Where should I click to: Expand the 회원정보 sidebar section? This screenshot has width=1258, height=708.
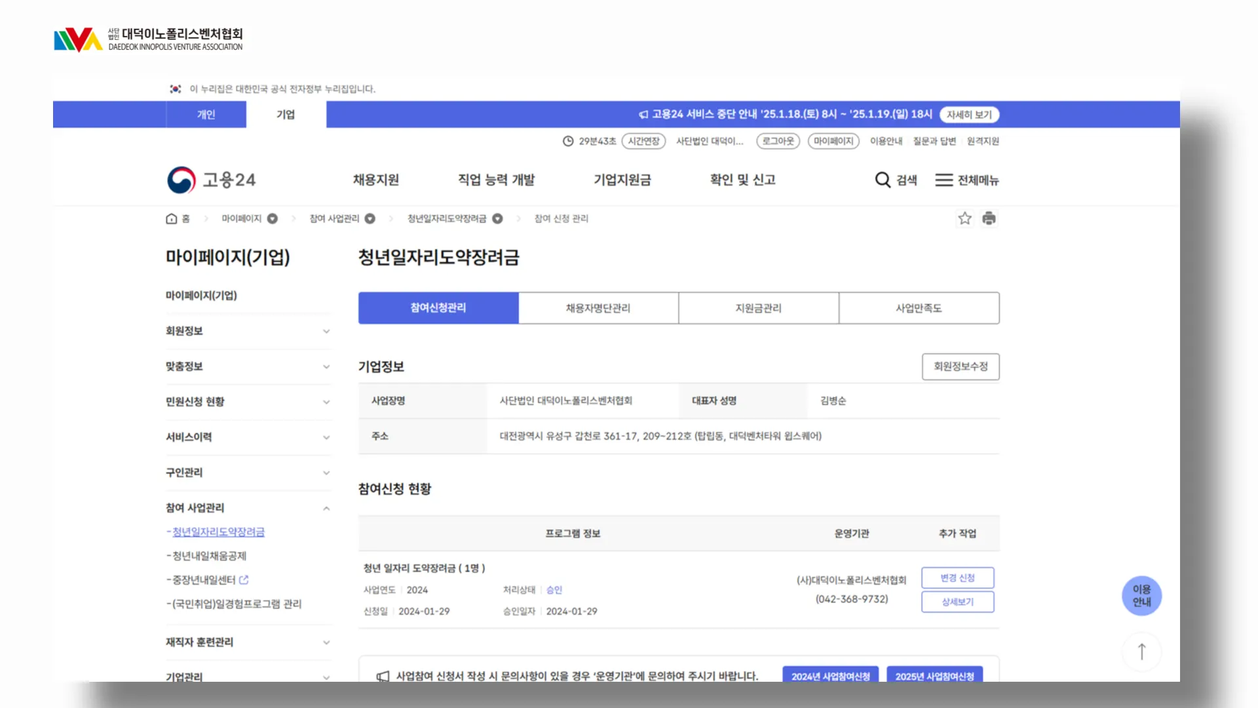pyautogui.click(x=326, y=331)
